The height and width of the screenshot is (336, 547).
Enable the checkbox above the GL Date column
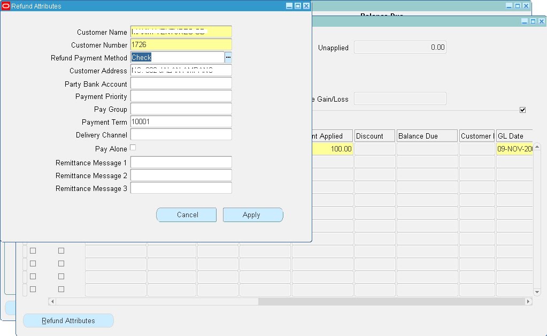click(522, 110)
